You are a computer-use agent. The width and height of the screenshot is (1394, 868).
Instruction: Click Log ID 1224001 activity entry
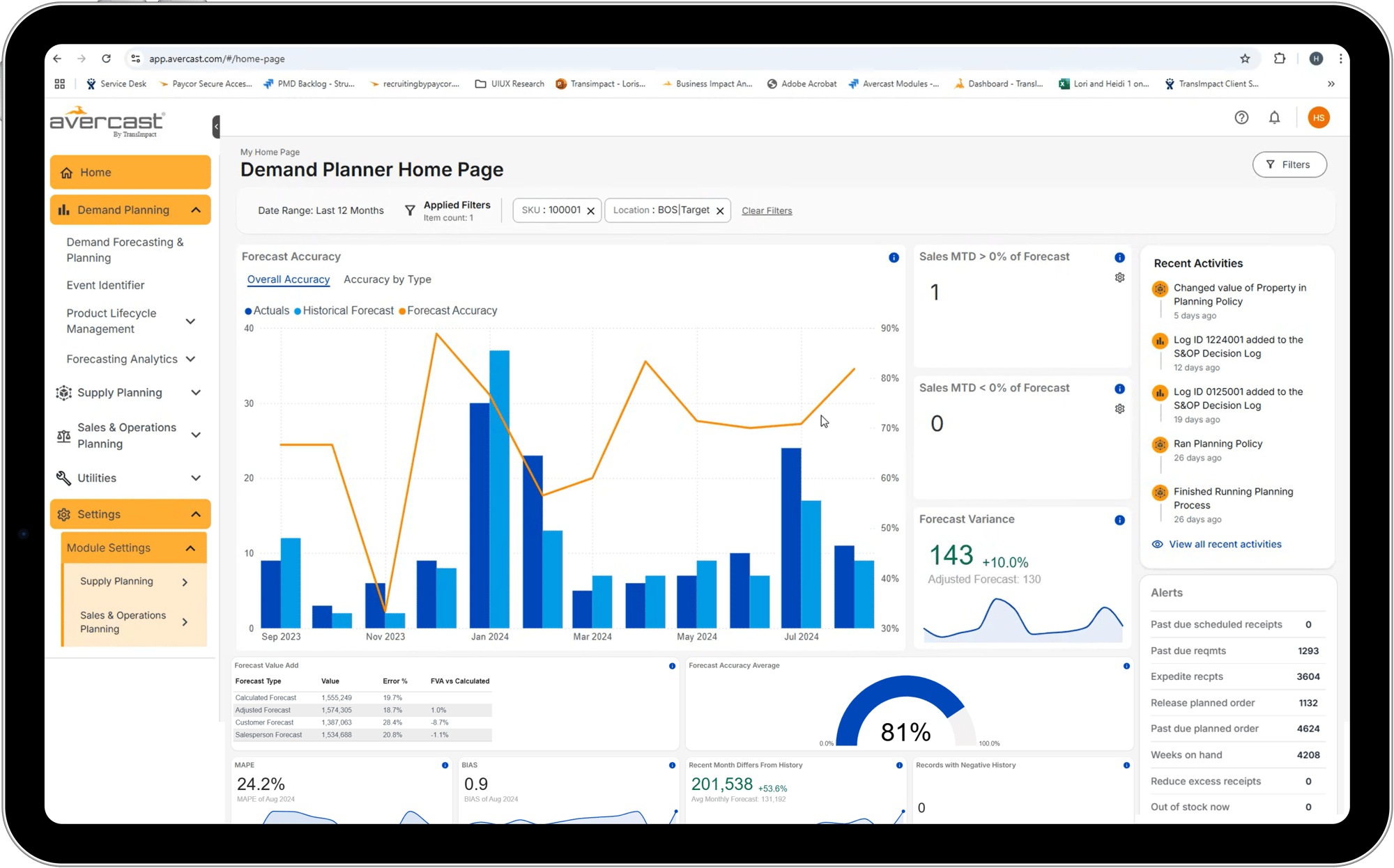point(1238,347)
